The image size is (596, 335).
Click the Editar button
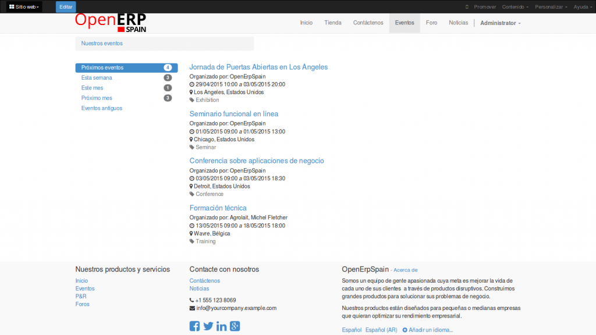click(x=66, y=7)
